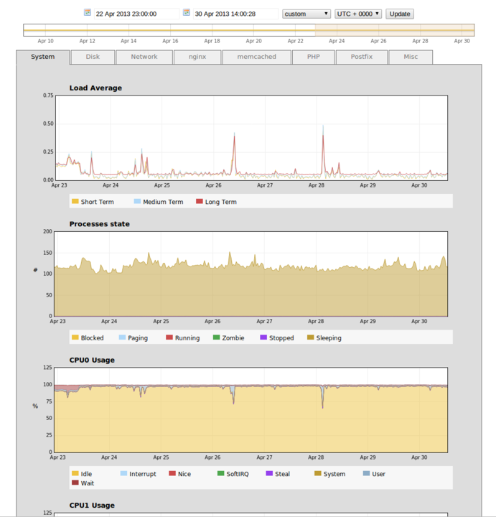Image resolution: width=496 pixels, height=517 pixels.
Task: Switch to the Network tab
Action: pyautogui.click(x=144, y=57)
